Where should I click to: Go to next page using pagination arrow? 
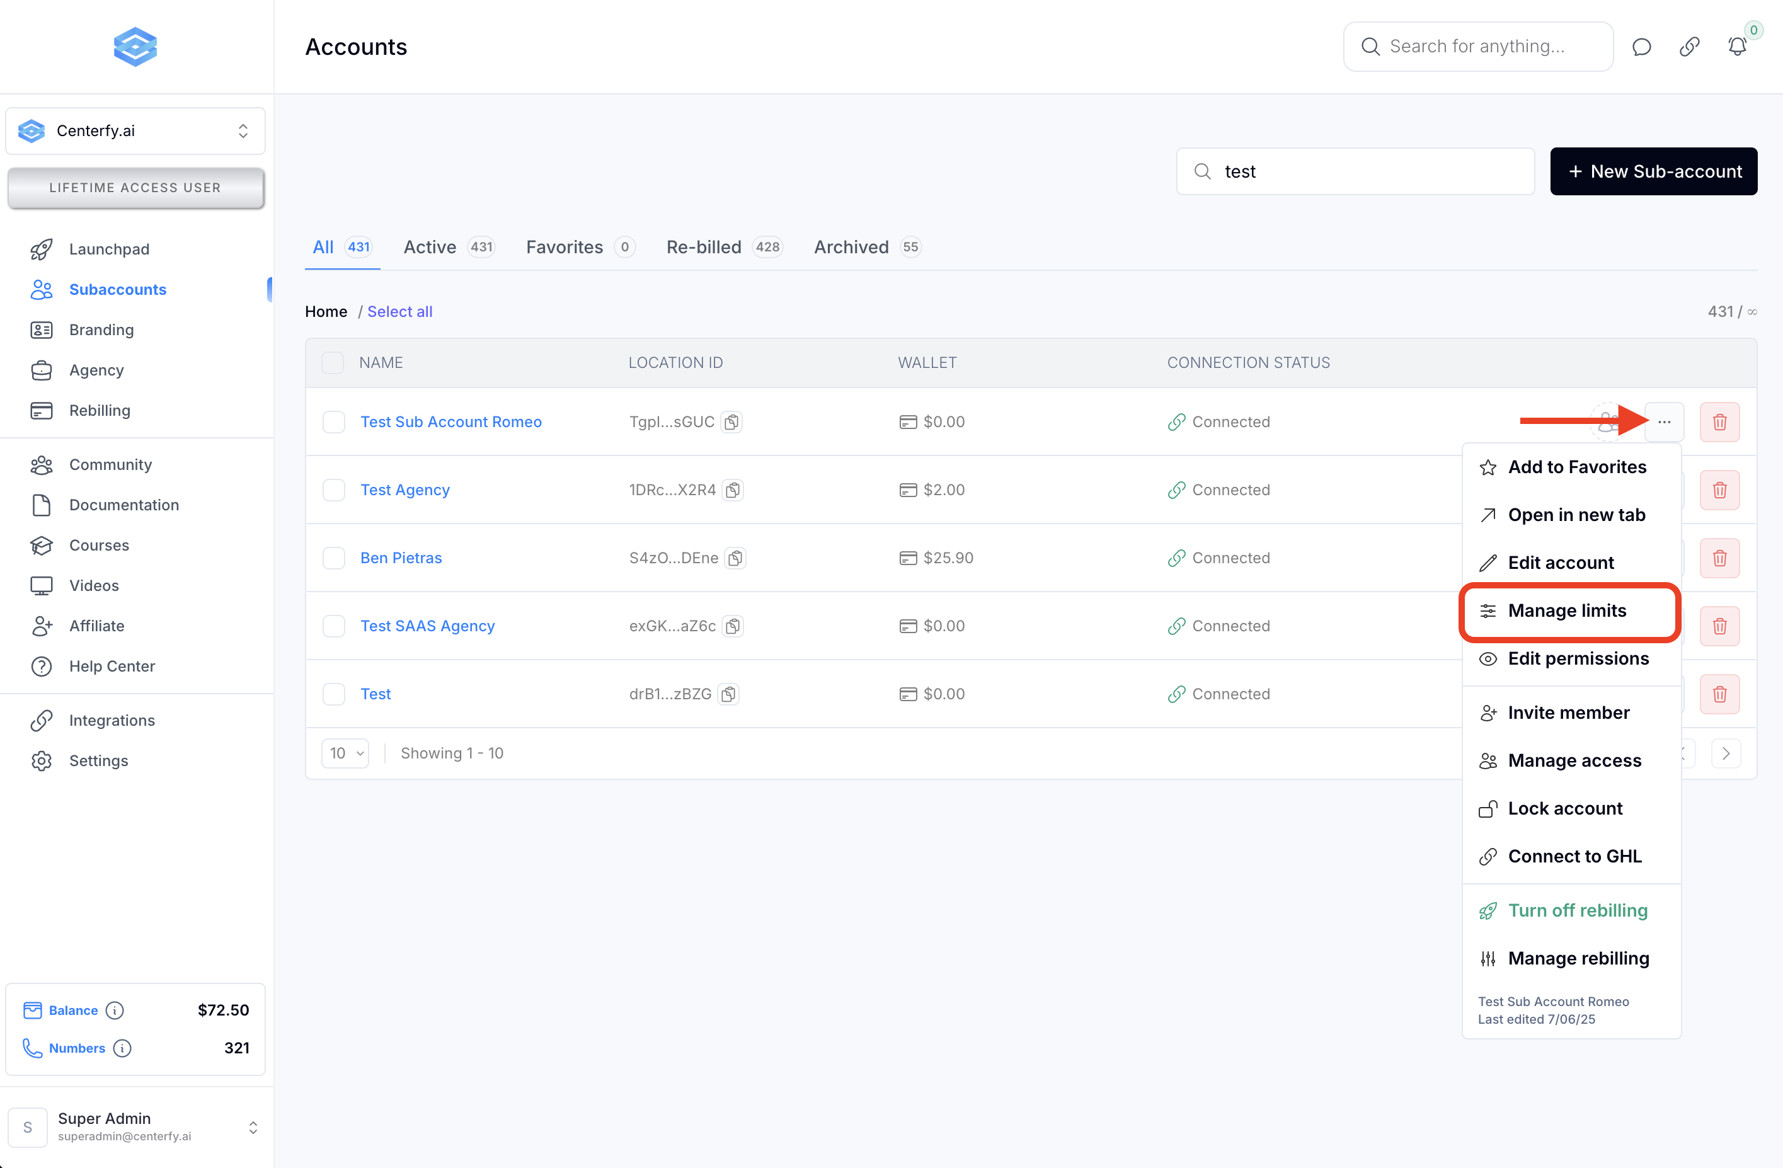[1725, 753]
